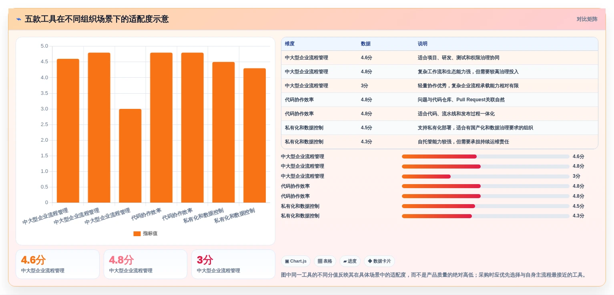The width and height of the screenshot is (614, 295).
Task: Click the 0 y-axis label
Action: tap(46, 203)
